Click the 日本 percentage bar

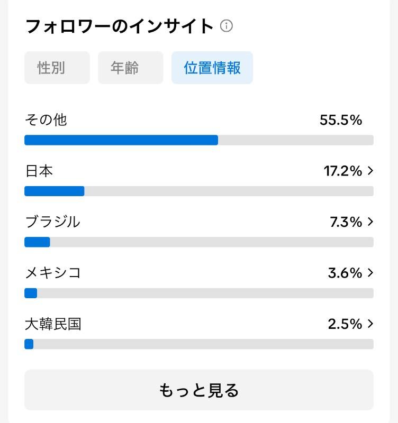pyautogui.click(x=199, y=191)
